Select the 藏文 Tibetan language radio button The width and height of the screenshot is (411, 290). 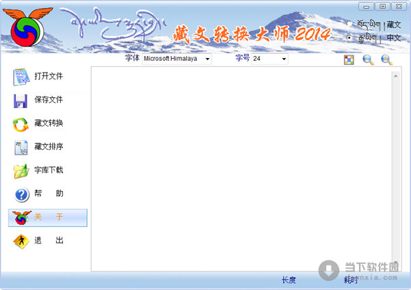(349, 23)
